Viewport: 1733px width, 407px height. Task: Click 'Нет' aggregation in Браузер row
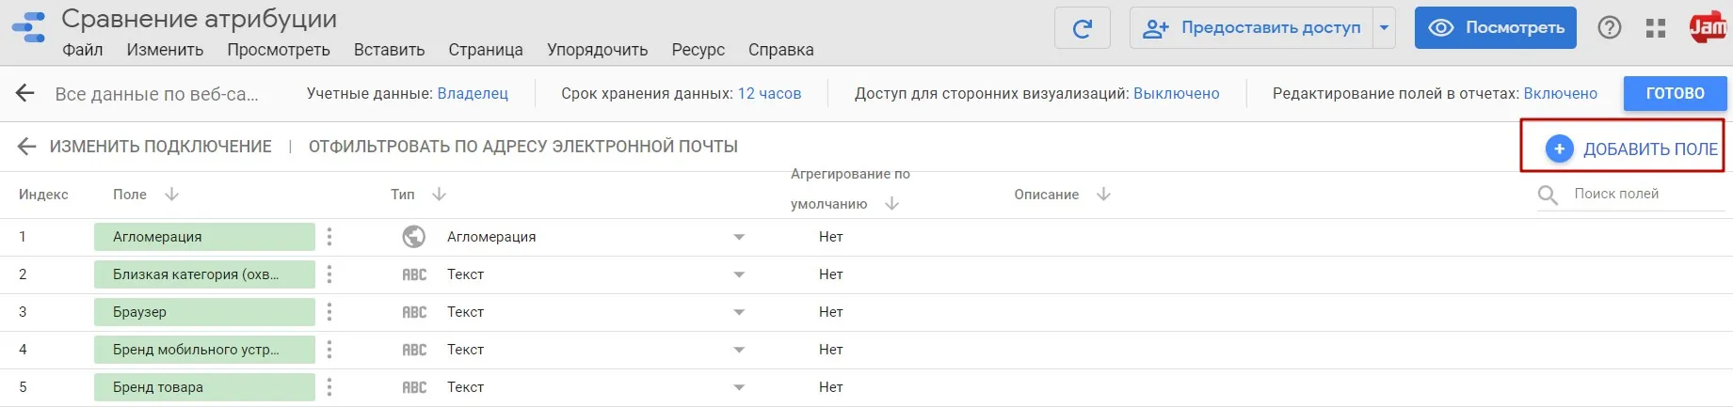831,312
